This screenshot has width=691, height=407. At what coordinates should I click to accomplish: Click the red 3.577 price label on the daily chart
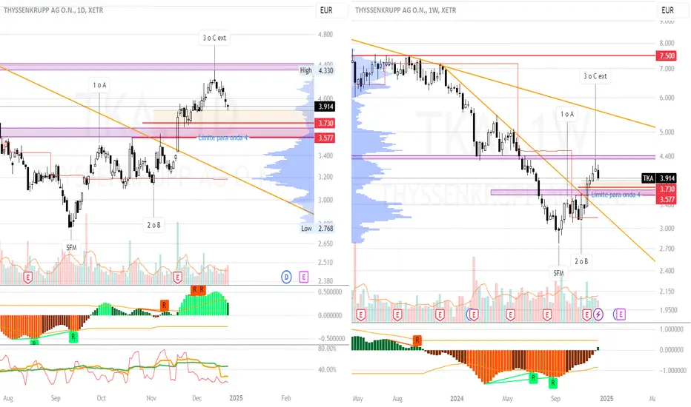point(325,138)
